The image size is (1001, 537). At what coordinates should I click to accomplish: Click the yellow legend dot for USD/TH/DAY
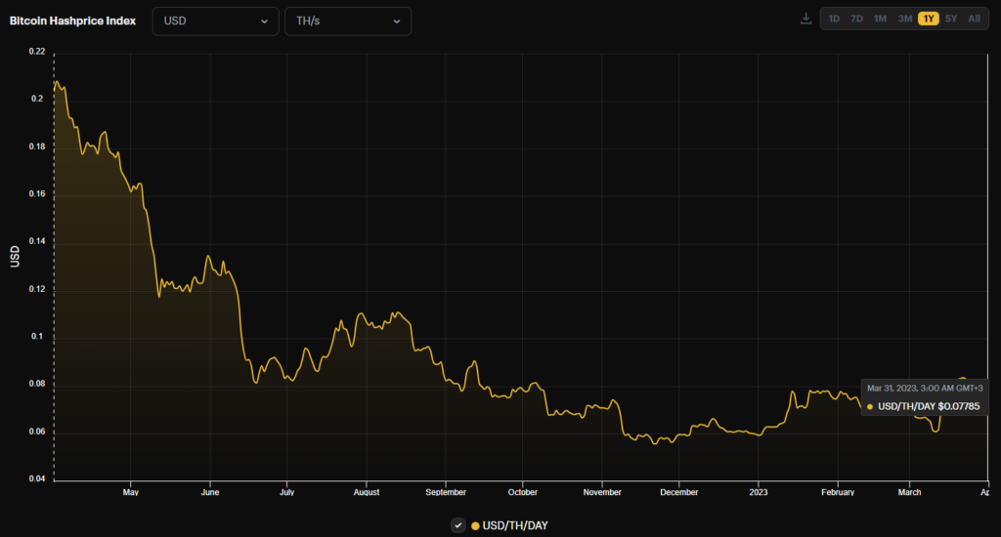pos(475,526)
